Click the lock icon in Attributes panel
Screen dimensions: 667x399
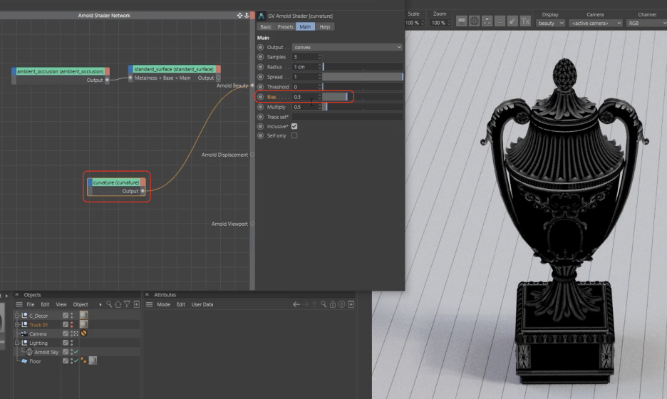pyautogui.click(x=333, y=304)
